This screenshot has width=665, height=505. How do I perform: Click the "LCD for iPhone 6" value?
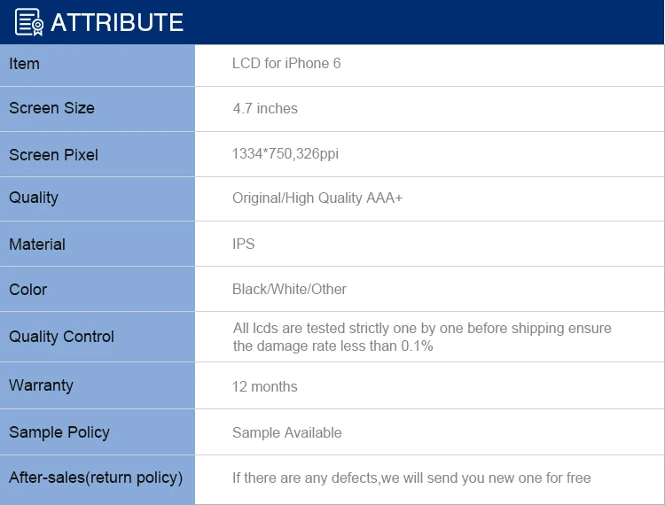click(x=286, y=64)
